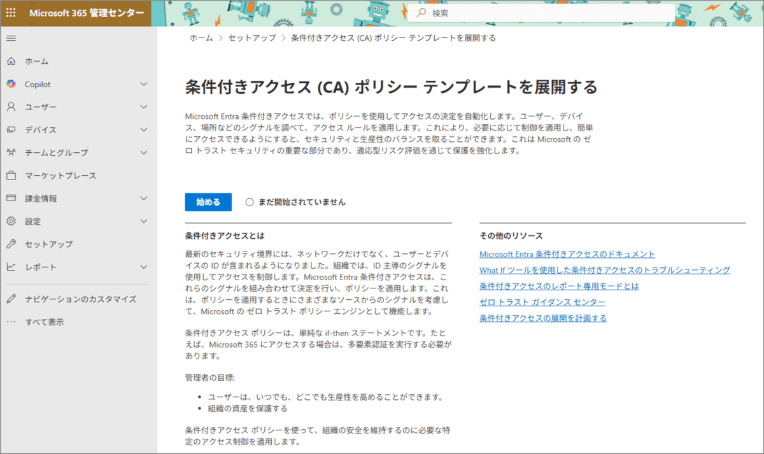This screenshot has height=454, width=764.
Task: Click the Home house icon in sidebar
Action: [11, 61]
